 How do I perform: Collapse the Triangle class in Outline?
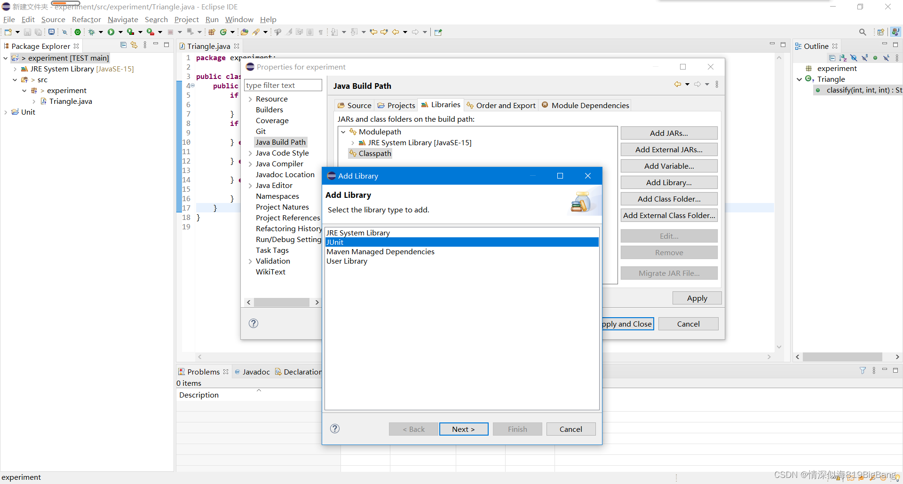[x=799, y=79]
